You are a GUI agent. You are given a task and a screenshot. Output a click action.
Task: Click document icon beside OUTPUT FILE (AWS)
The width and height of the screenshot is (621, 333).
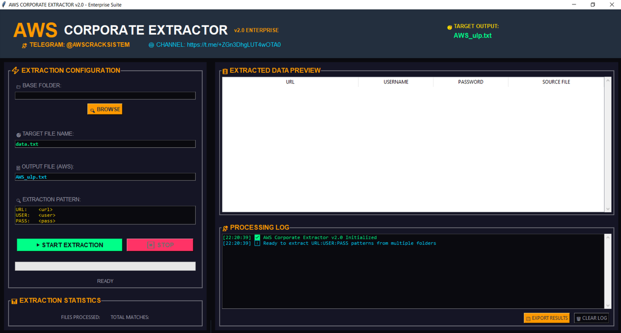pos(18,168)
